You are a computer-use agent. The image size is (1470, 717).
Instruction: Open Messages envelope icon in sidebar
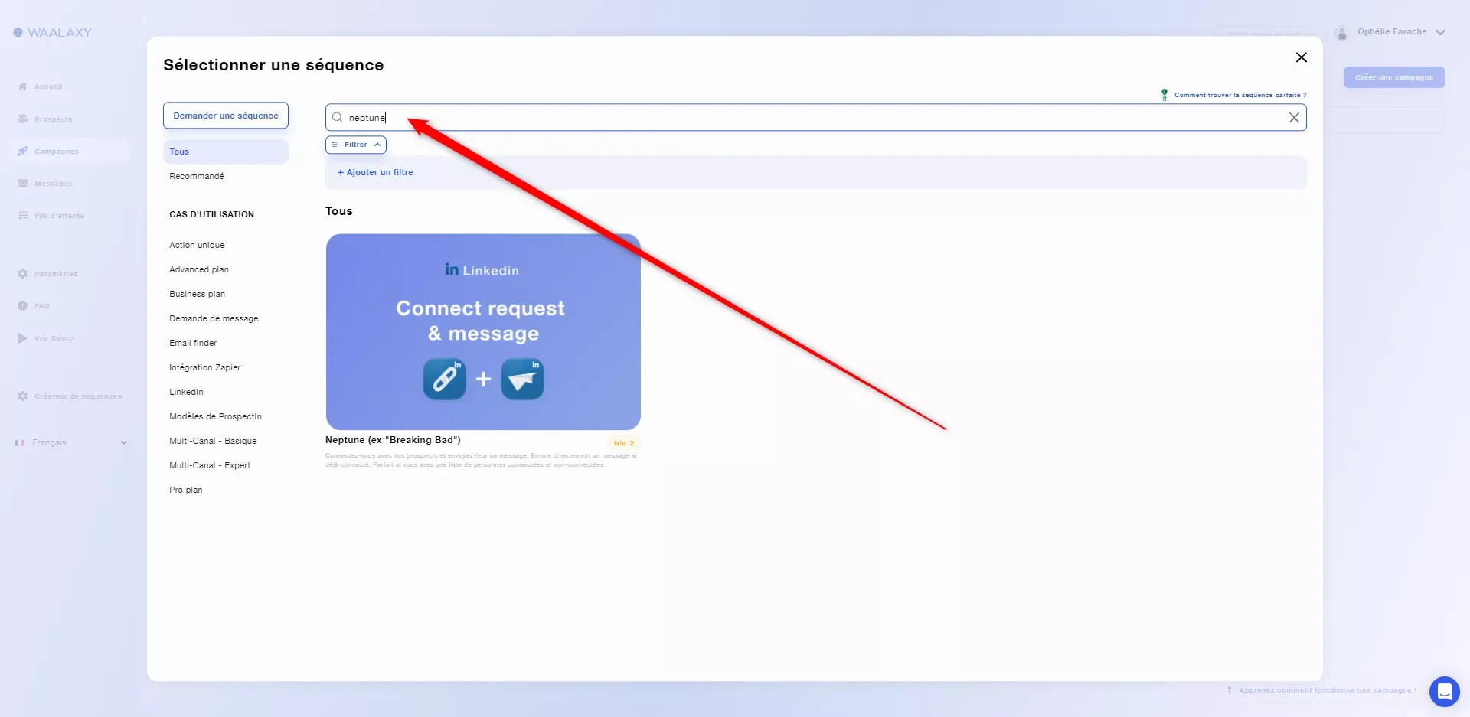22,184
